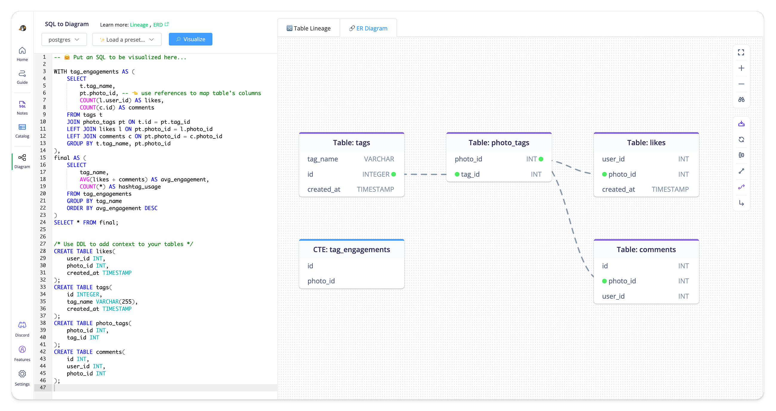Open the Guide section
776x411 pixels.
(x=22, y=77)
